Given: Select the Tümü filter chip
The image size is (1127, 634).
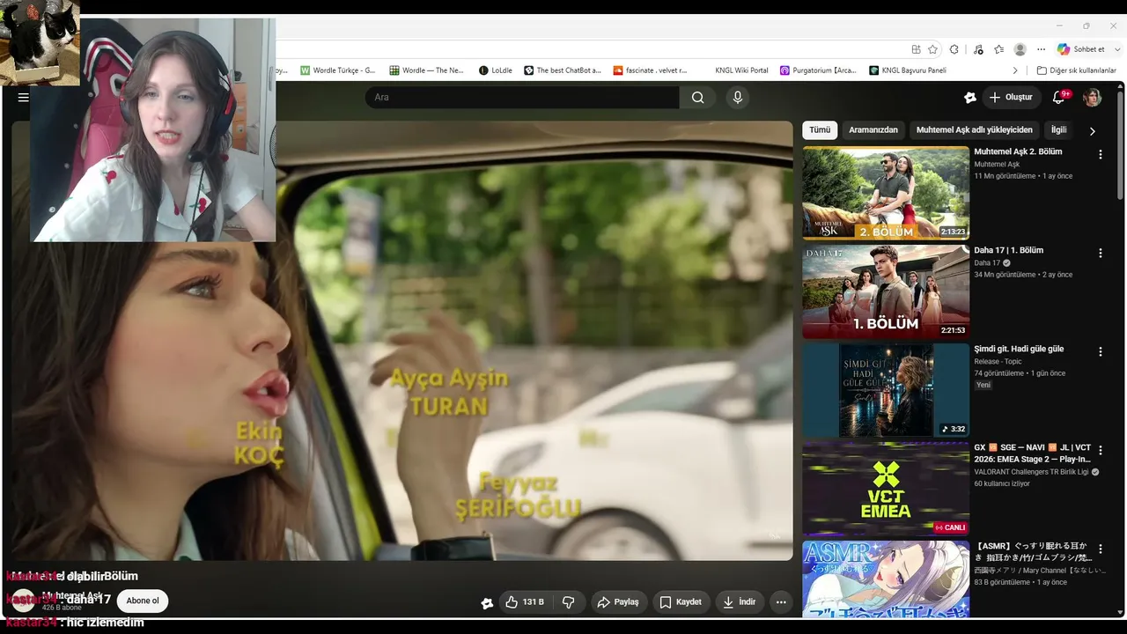Looking at the screenshot, I should tap(820, 130).
